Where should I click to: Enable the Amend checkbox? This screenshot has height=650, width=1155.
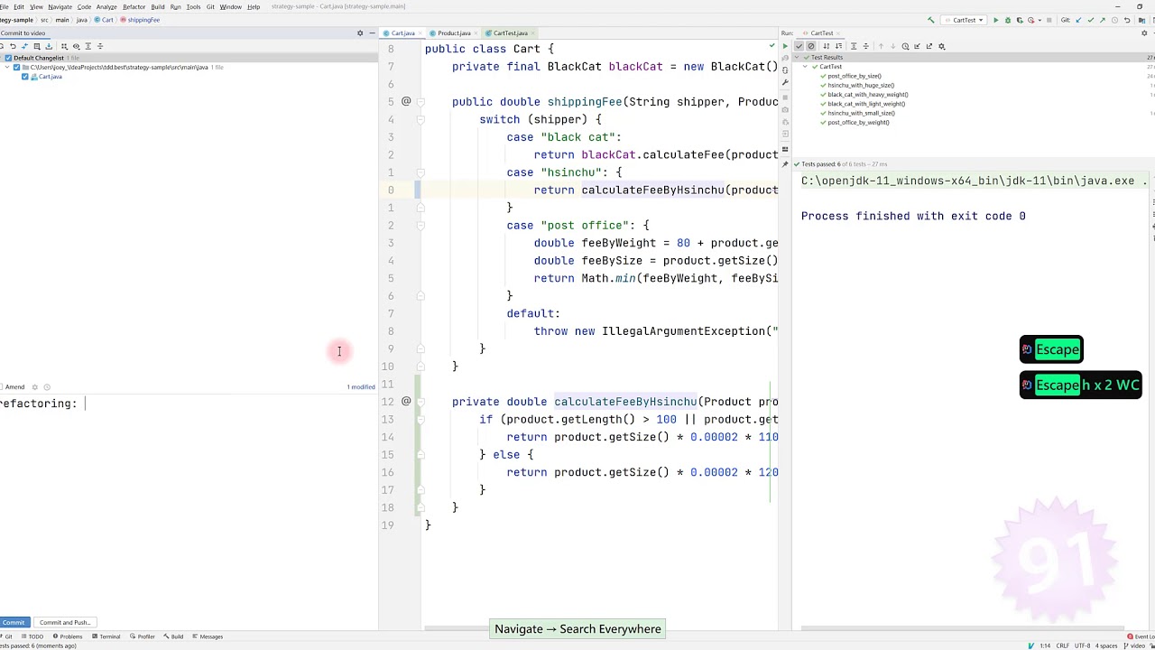tap(2, 387)
